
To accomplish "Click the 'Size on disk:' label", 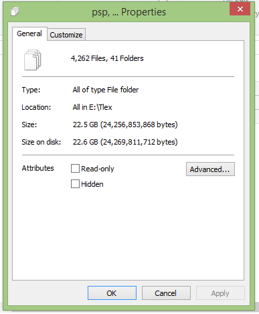I will point(41,142).
